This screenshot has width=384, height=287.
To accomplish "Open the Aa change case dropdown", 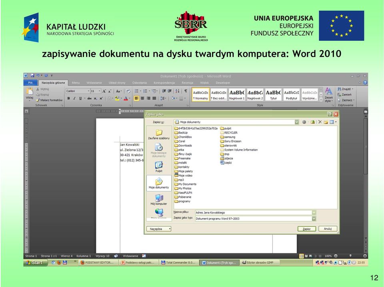I will point(119,91).
